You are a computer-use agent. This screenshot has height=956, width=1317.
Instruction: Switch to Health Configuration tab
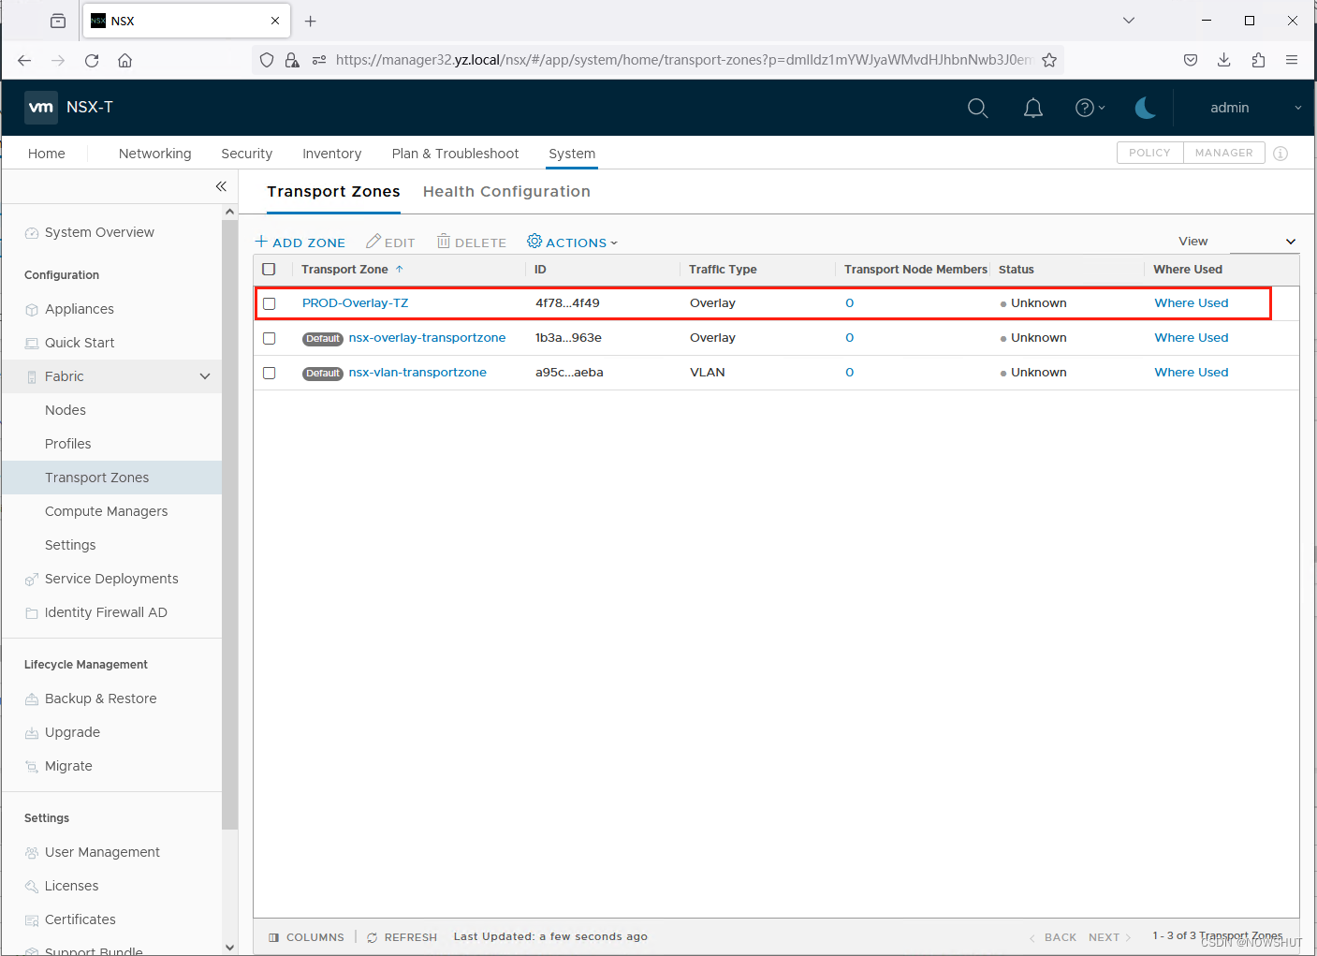click(x=506, y=191)
